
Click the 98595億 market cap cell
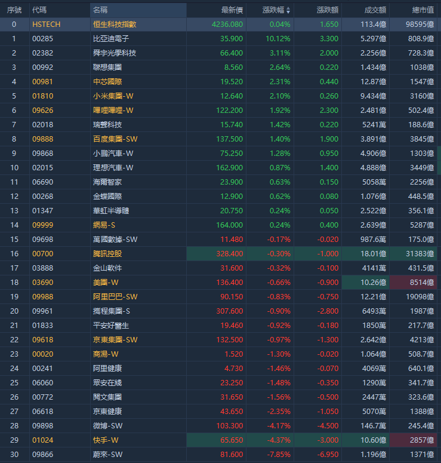420,24
